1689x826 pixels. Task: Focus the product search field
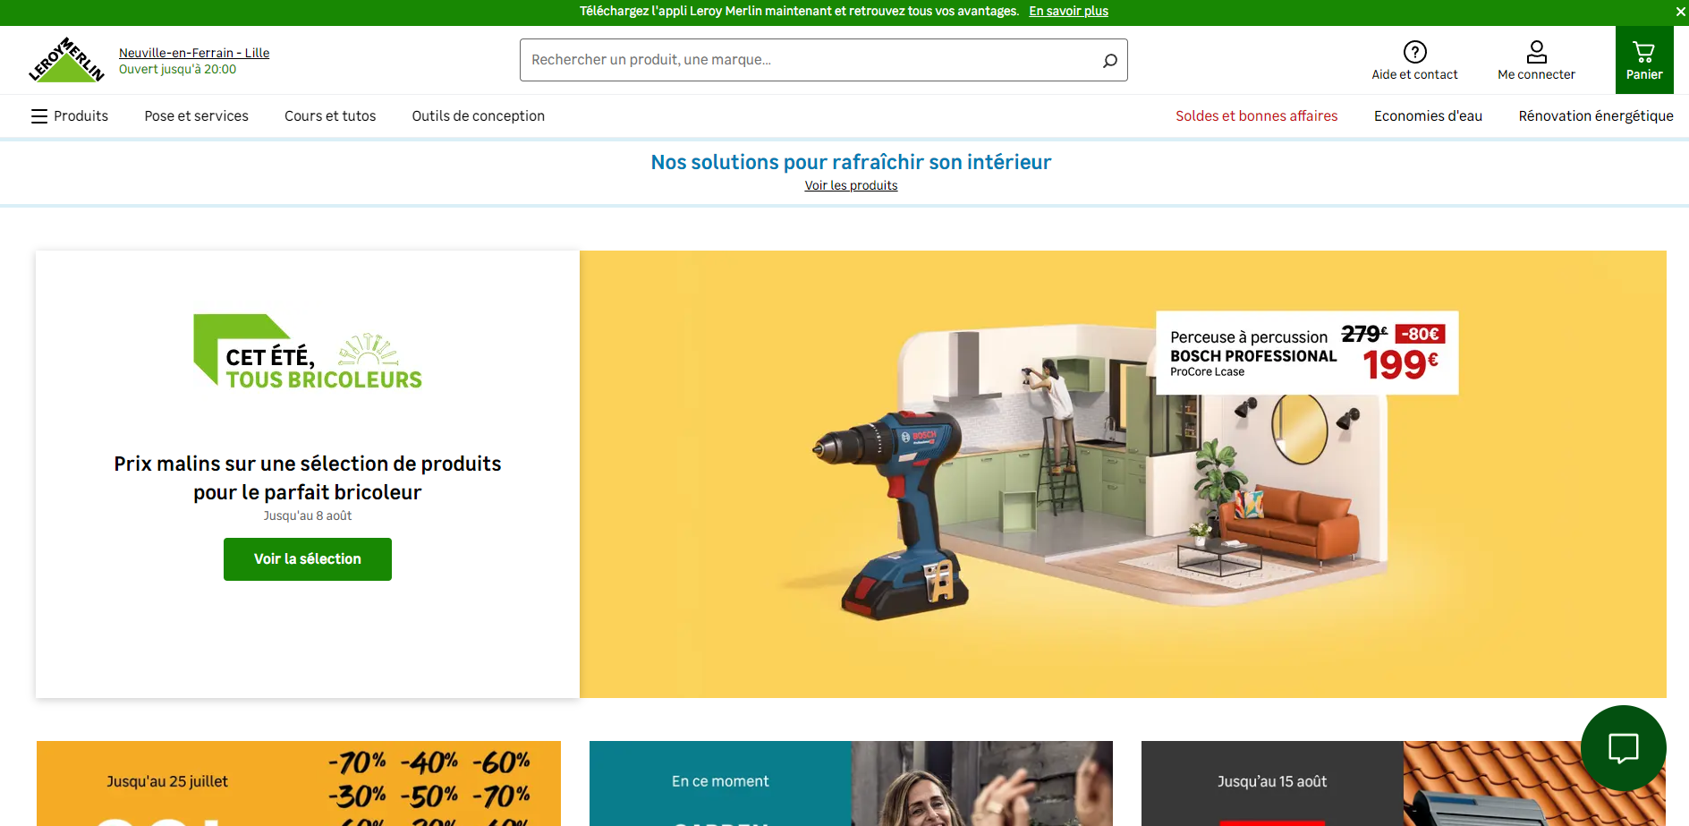click(805, 60)
